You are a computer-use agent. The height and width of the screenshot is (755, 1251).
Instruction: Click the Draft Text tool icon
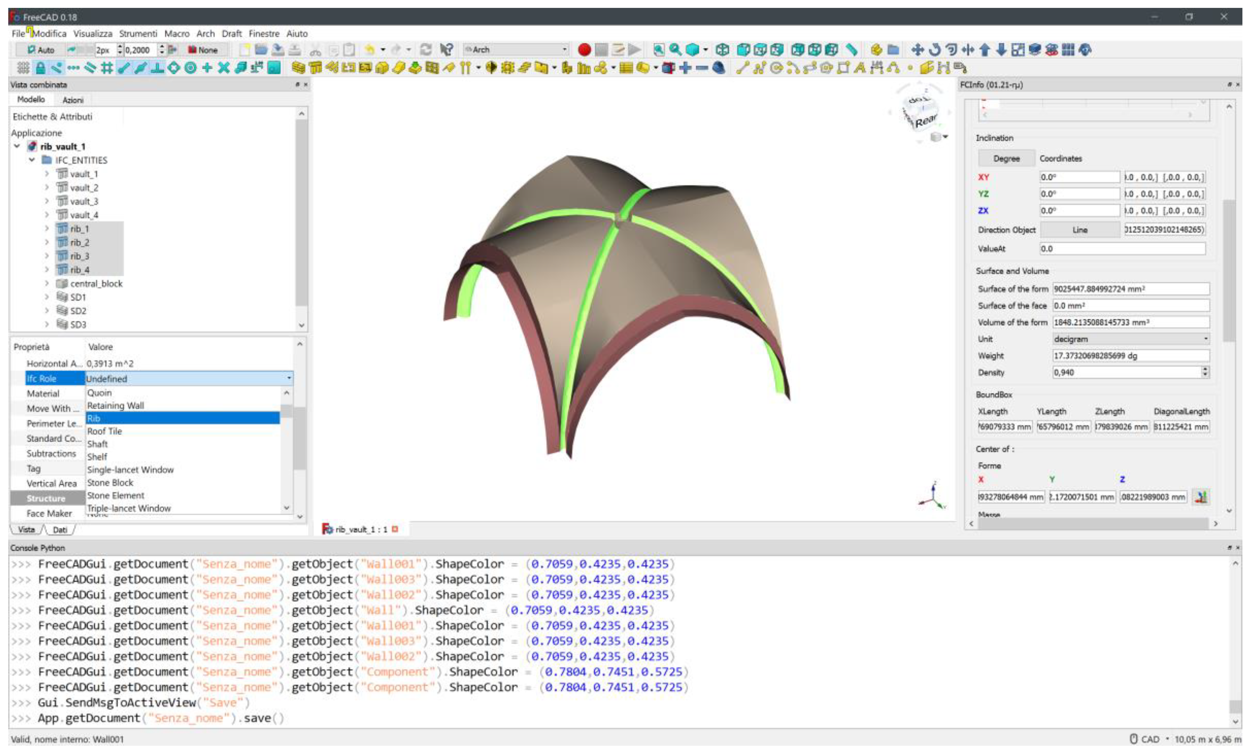tap(860, 68)
